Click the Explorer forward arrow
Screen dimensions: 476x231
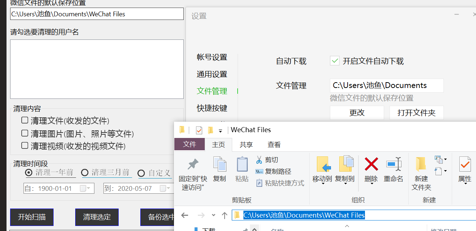pyautogui.click(x=201, y=215)
